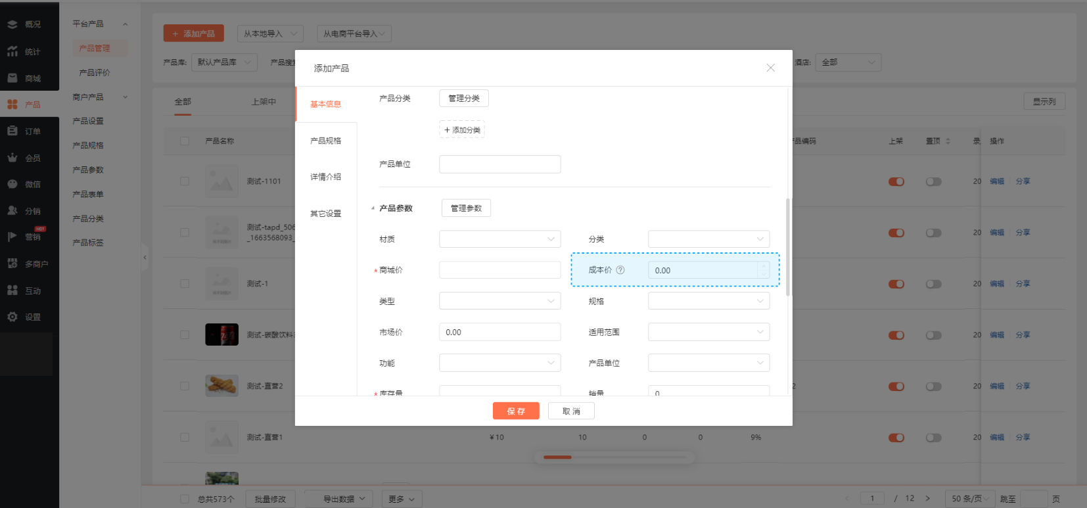Open the 营销 marketing flag icon

coord(12,237)
